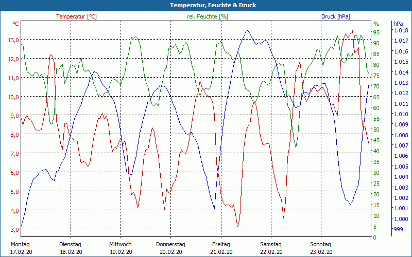Click the 0 humidity axis value
This screenshot has width=412, height=257.
(x=375, y=237)
